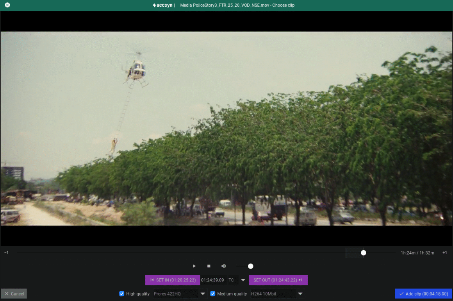Screen dimensions: 453x301
Task: Set in point at current position
Action: click(x=173, y=280)
